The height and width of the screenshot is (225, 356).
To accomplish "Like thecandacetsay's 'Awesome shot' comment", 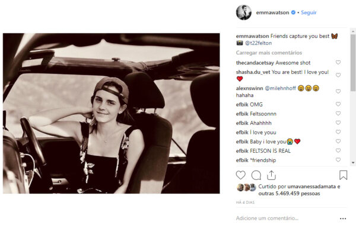I will pos(338,62).
